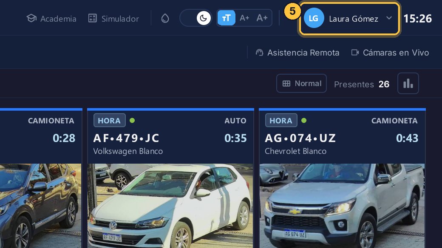
Task: Select plate AF•479•JC
Action: pos(126,138)
